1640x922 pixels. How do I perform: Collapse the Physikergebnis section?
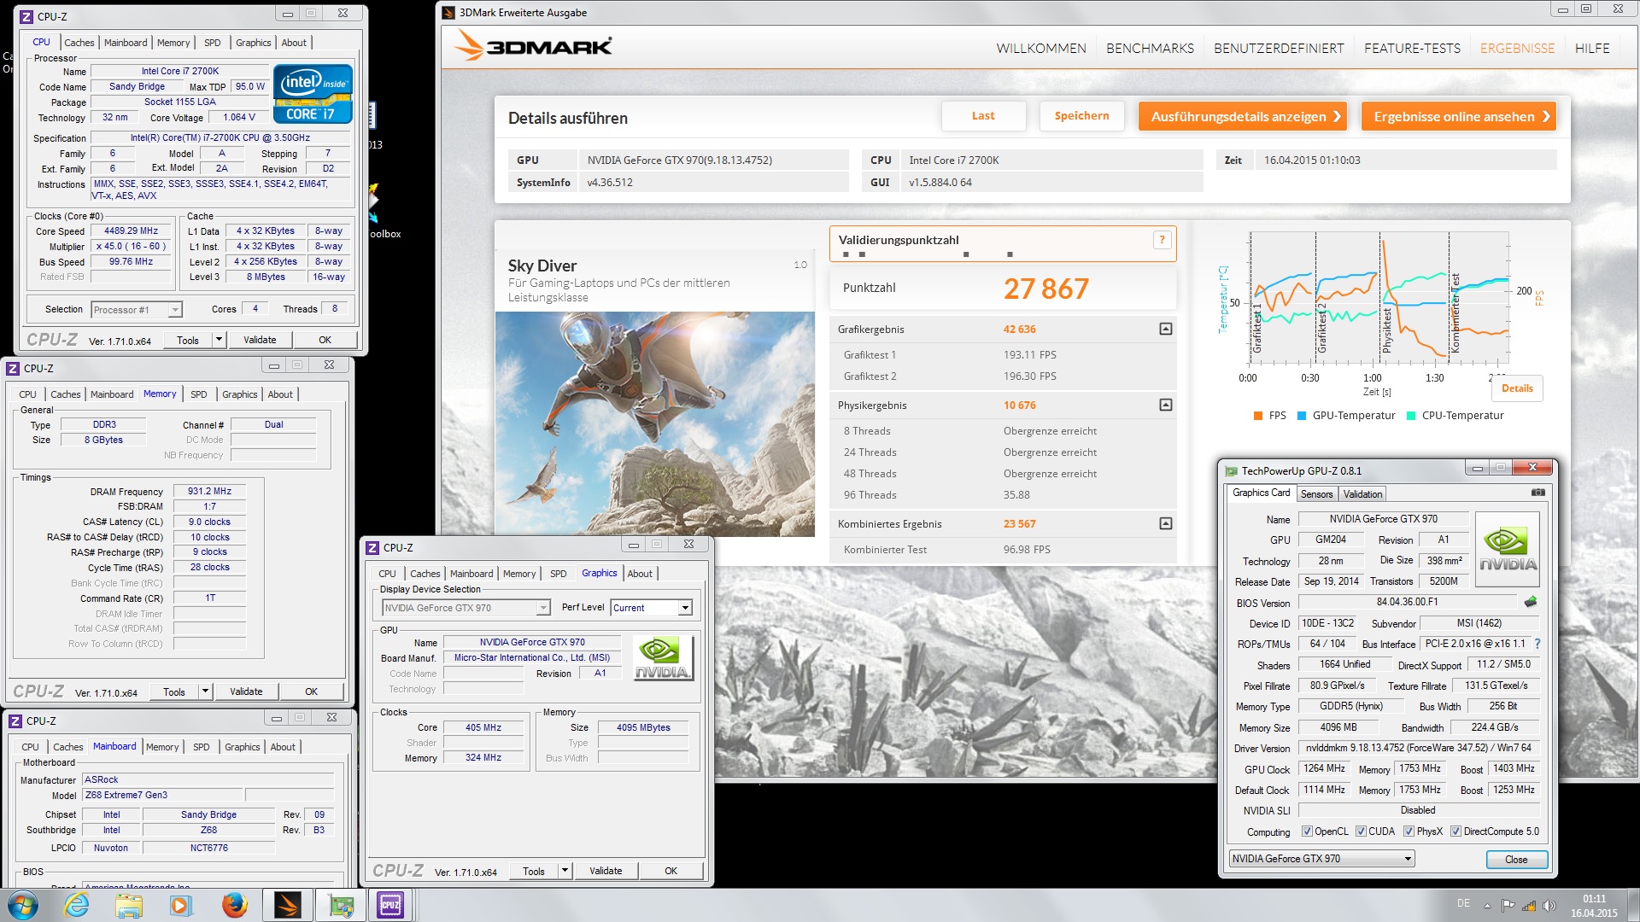(x=1166, y=405)
